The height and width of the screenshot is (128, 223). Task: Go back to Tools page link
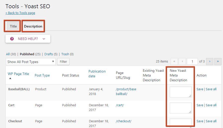(x=20, y=13)
